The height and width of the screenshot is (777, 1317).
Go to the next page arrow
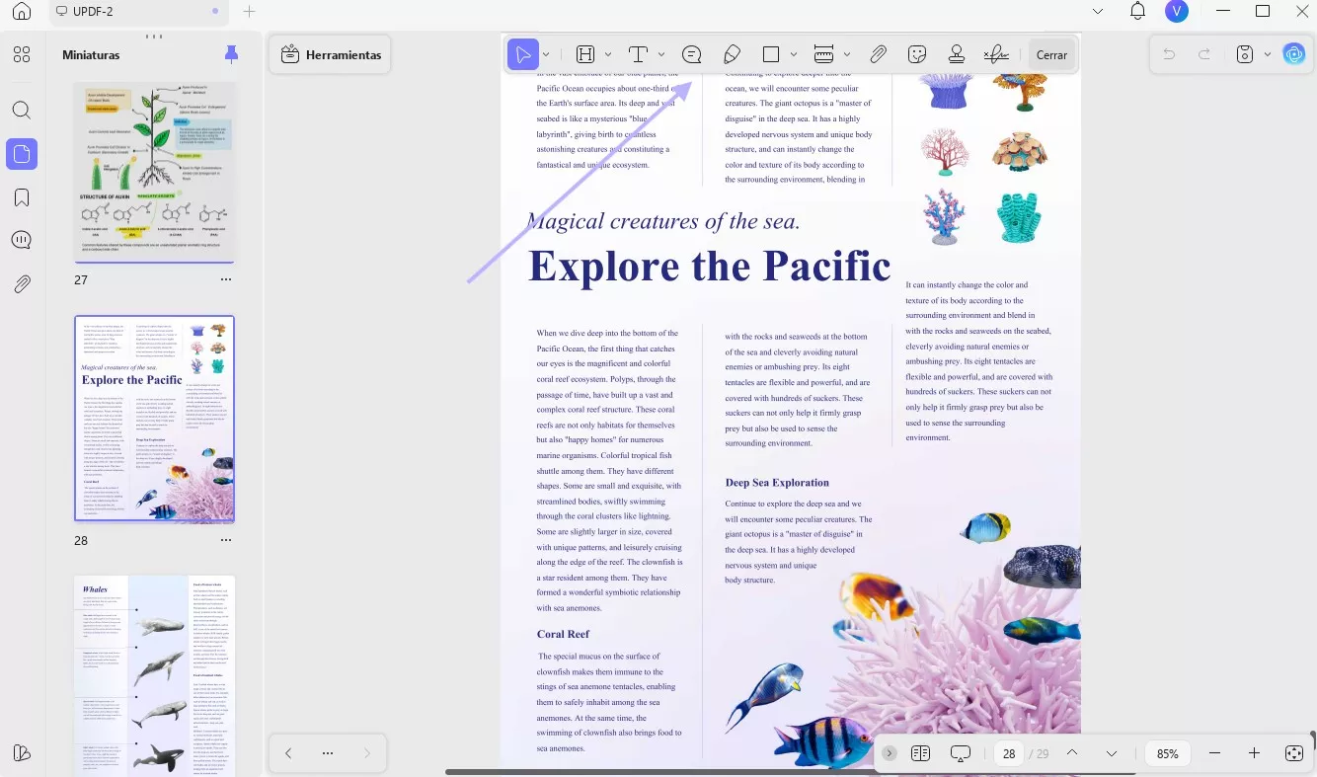[x=1112, y=753]
